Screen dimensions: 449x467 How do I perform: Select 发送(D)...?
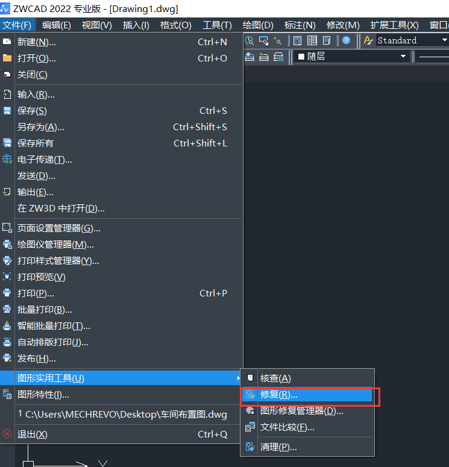click(121, 176)
